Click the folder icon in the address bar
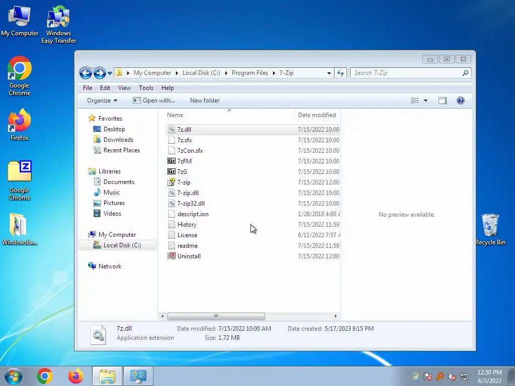The width and height of the screenshot is (515, 386). [x=119, y=73]
